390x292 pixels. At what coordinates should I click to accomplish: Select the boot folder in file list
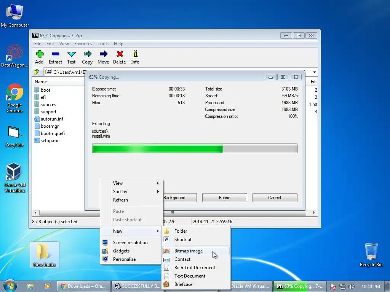click(42, 90)
